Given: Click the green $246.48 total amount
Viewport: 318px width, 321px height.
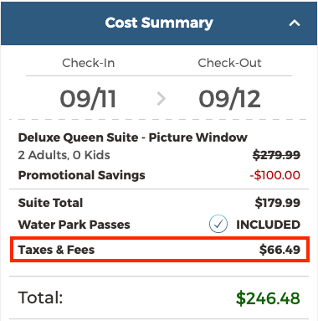Looking at the screenshot, I should (x=268, y=298).
